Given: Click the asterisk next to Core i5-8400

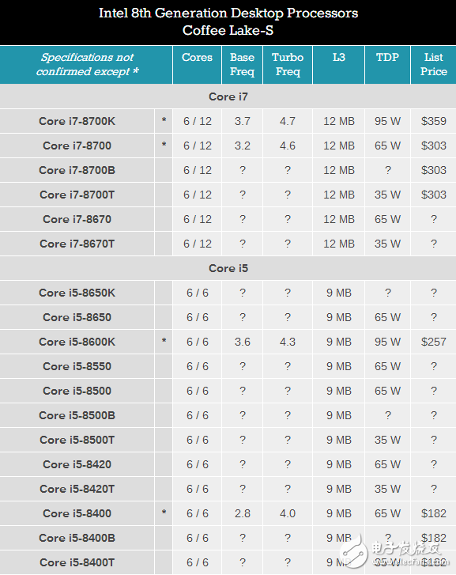Looking at the screenshot, I should pyautogui.click(x=164, y=513).
